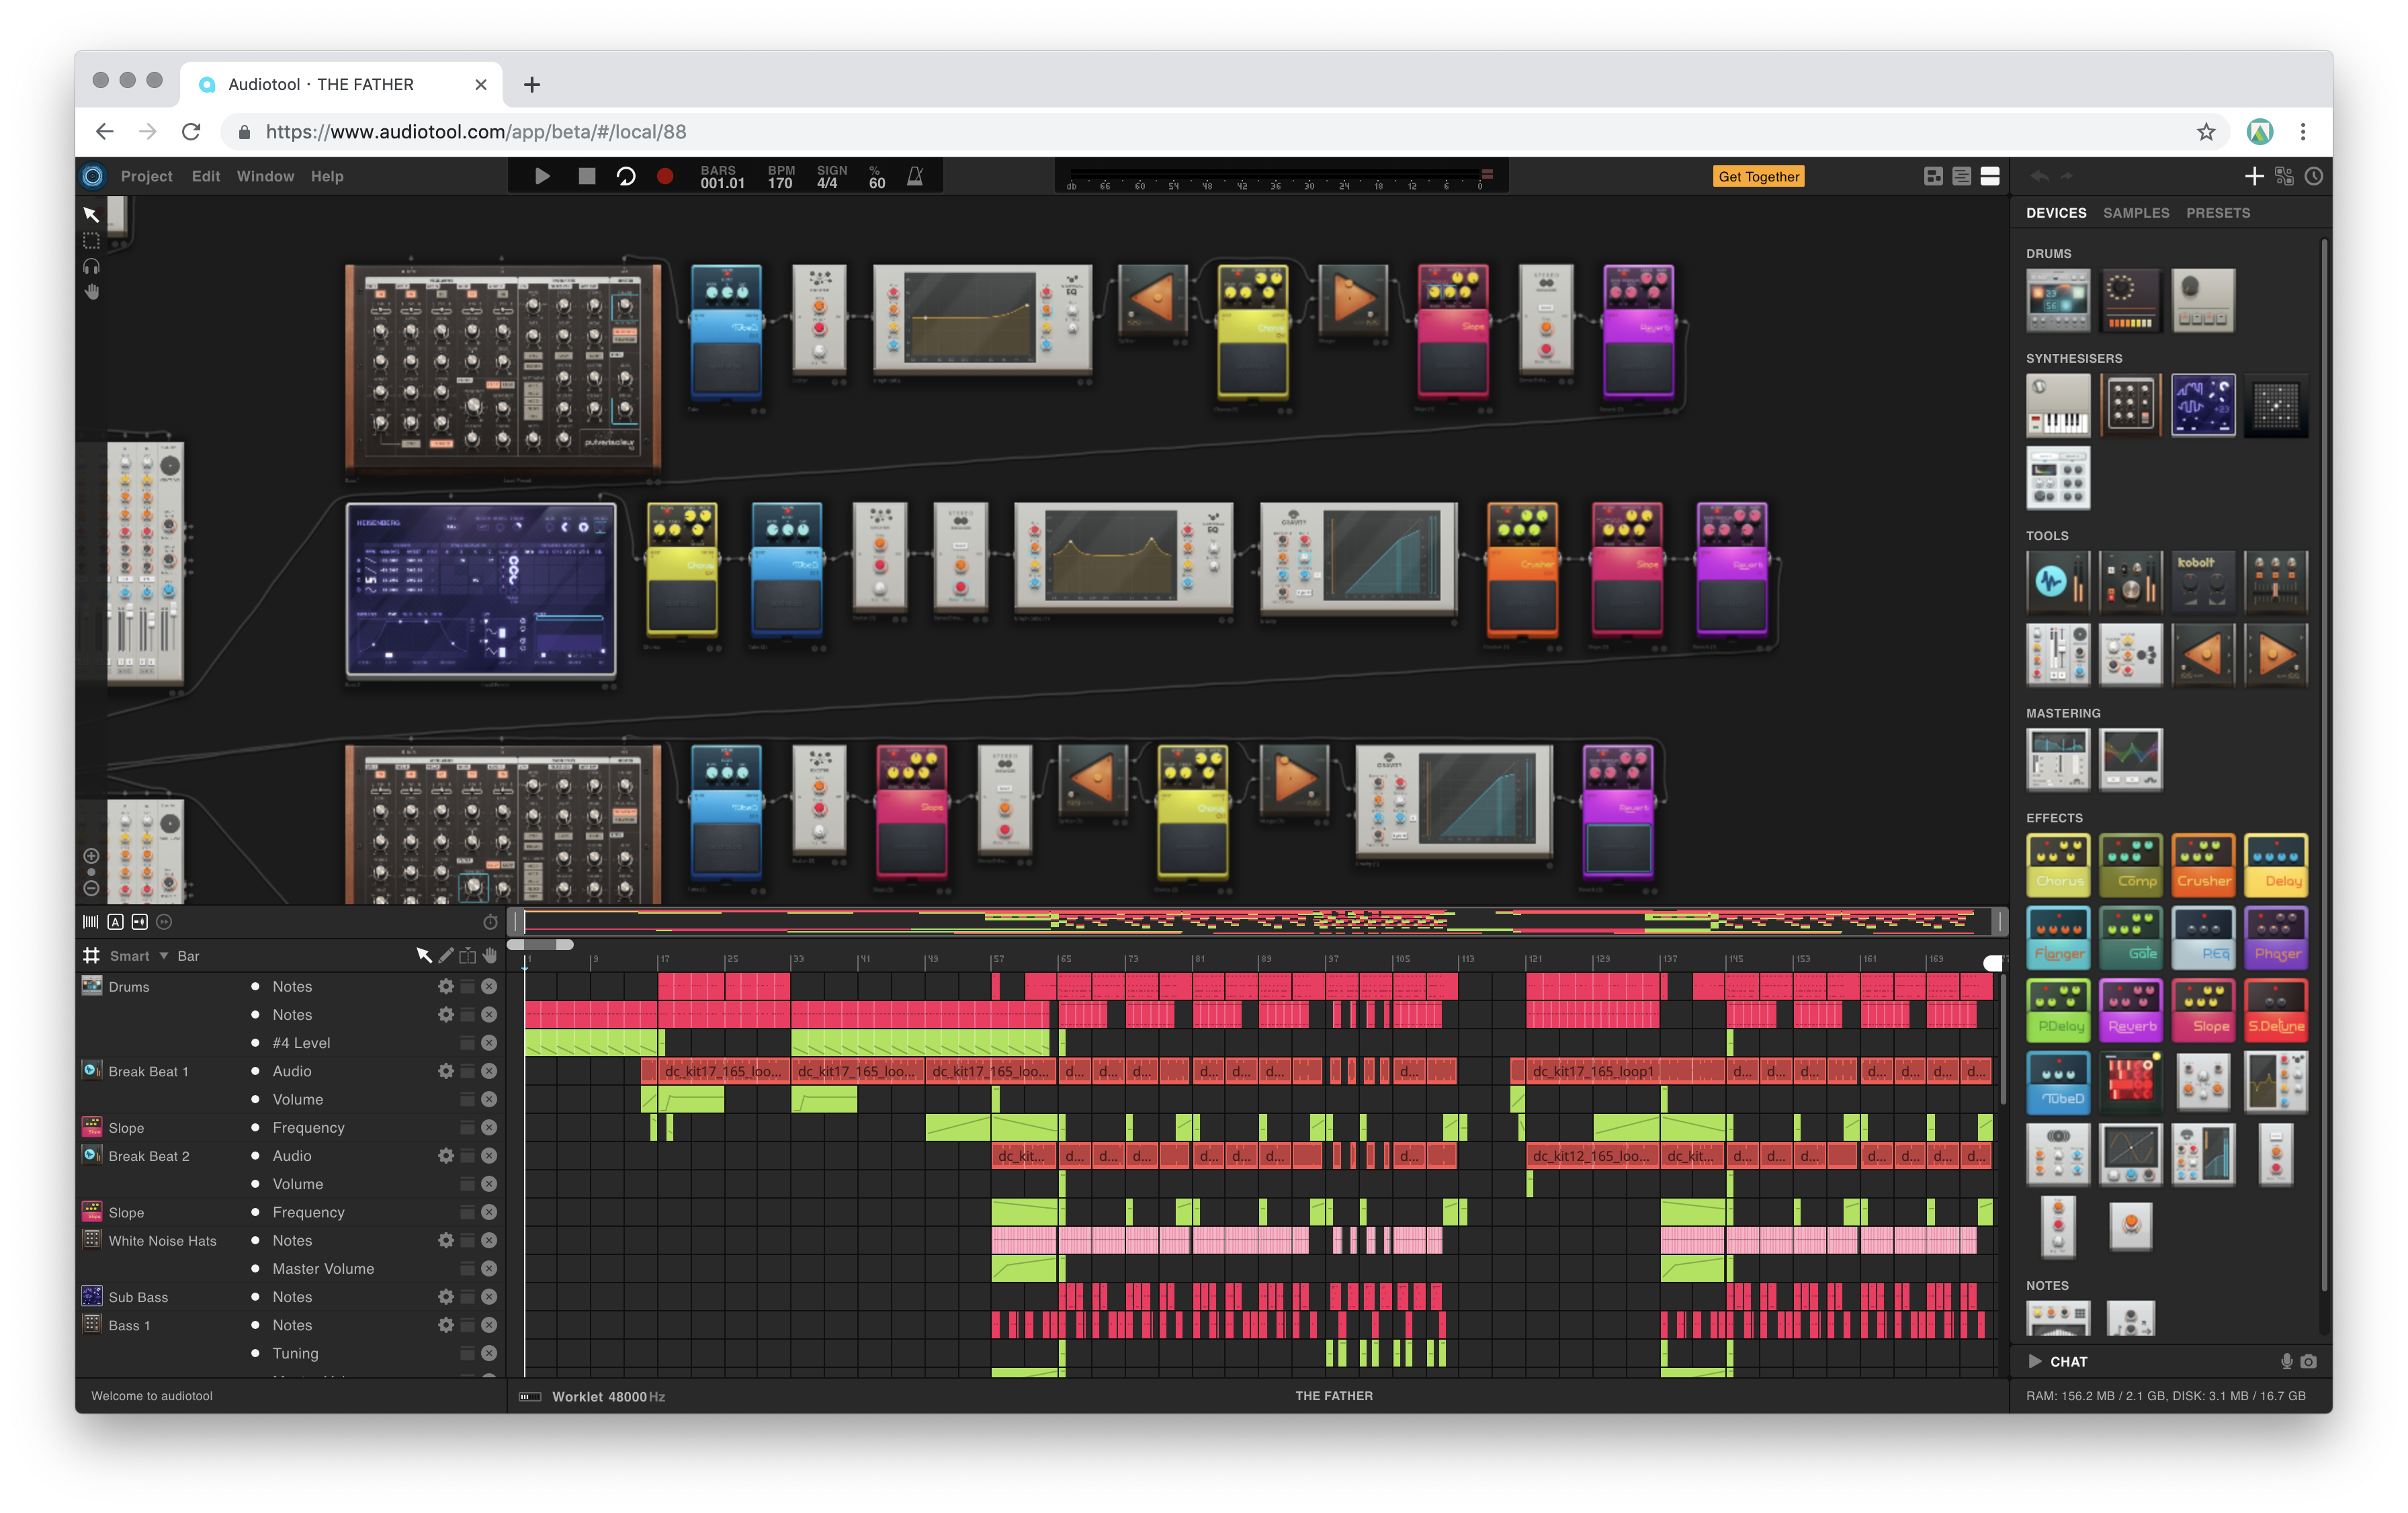The image size is (2408, 1513).
Task: Expand the CHAT panel triangle
Action: (2034, 1361)
